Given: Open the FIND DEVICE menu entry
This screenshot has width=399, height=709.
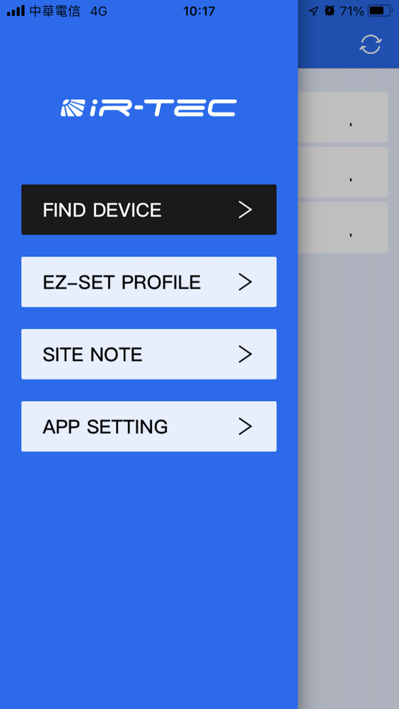Looking at the screenshot, I should [148, 210].
